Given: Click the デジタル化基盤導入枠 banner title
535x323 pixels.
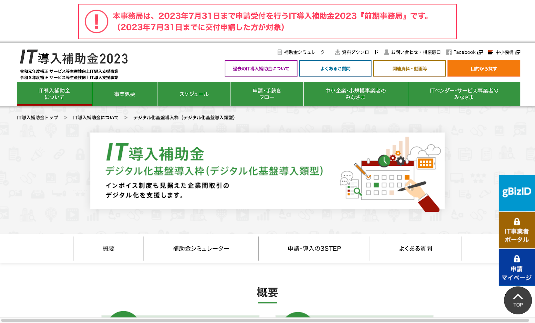Looking at the screenshot, I should (214, 171).
